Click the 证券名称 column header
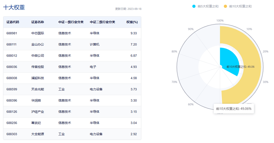The width and height of the screenshot is (274, 143). pyautogui.click(x=38, y=22)
